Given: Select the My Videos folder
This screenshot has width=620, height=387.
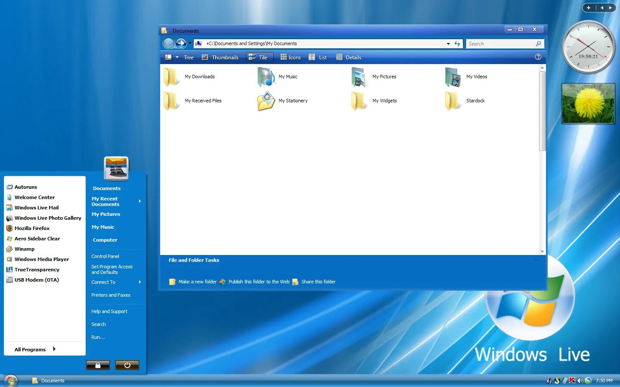Looking at the screenshot, I should [467, 77].
